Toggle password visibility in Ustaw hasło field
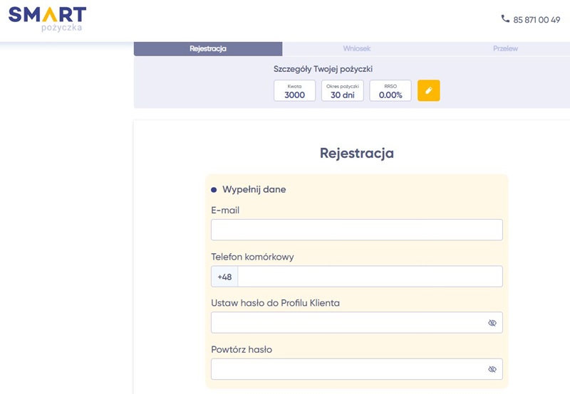The height and width of the screenshot is (394, 570). 492,323
